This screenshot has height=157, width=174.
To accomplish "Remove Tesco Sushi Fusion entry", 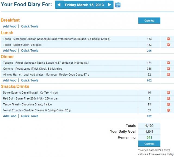I will (x=168, y=45).
